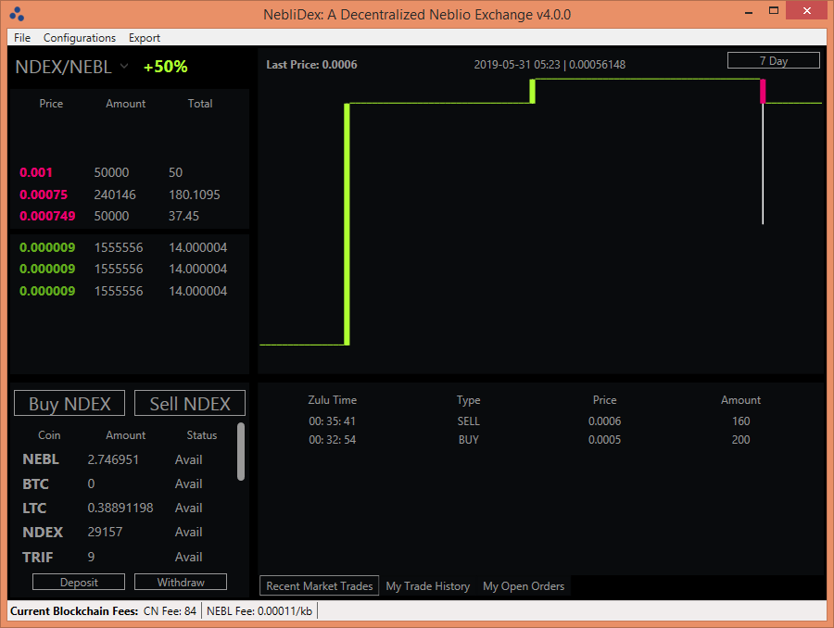
Task: Toggle the 7 Day chart timeframe button
Action: (774, 60)
